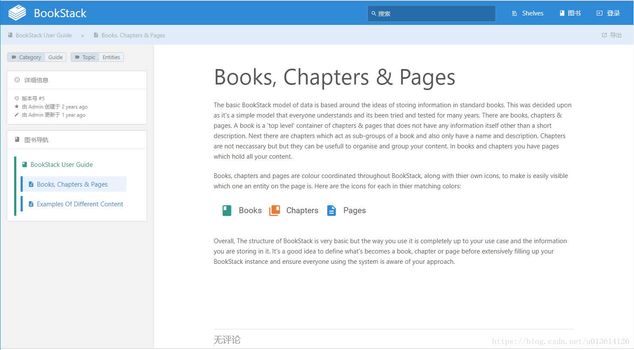
Task: Click green book icon in the navigation tree
Action: click(24, 165)
